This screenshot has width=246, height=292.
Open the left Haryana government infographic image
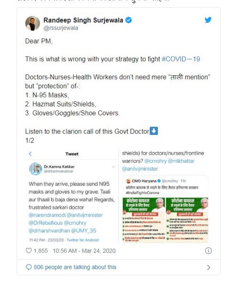tap(144, 220)
